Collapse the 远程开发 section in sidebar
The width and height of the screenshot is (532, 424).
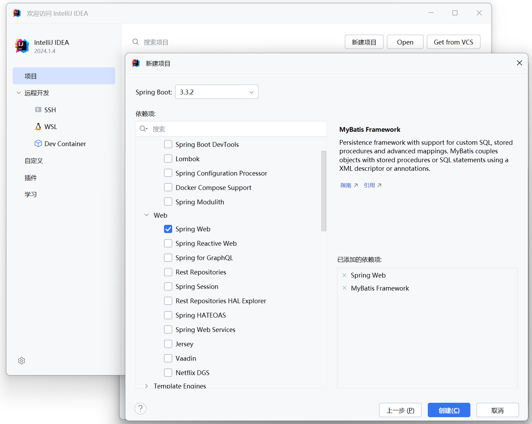(19, 93)
